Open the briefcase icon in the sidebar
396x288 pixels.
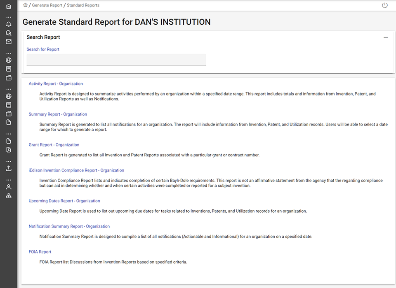[8, 77]
